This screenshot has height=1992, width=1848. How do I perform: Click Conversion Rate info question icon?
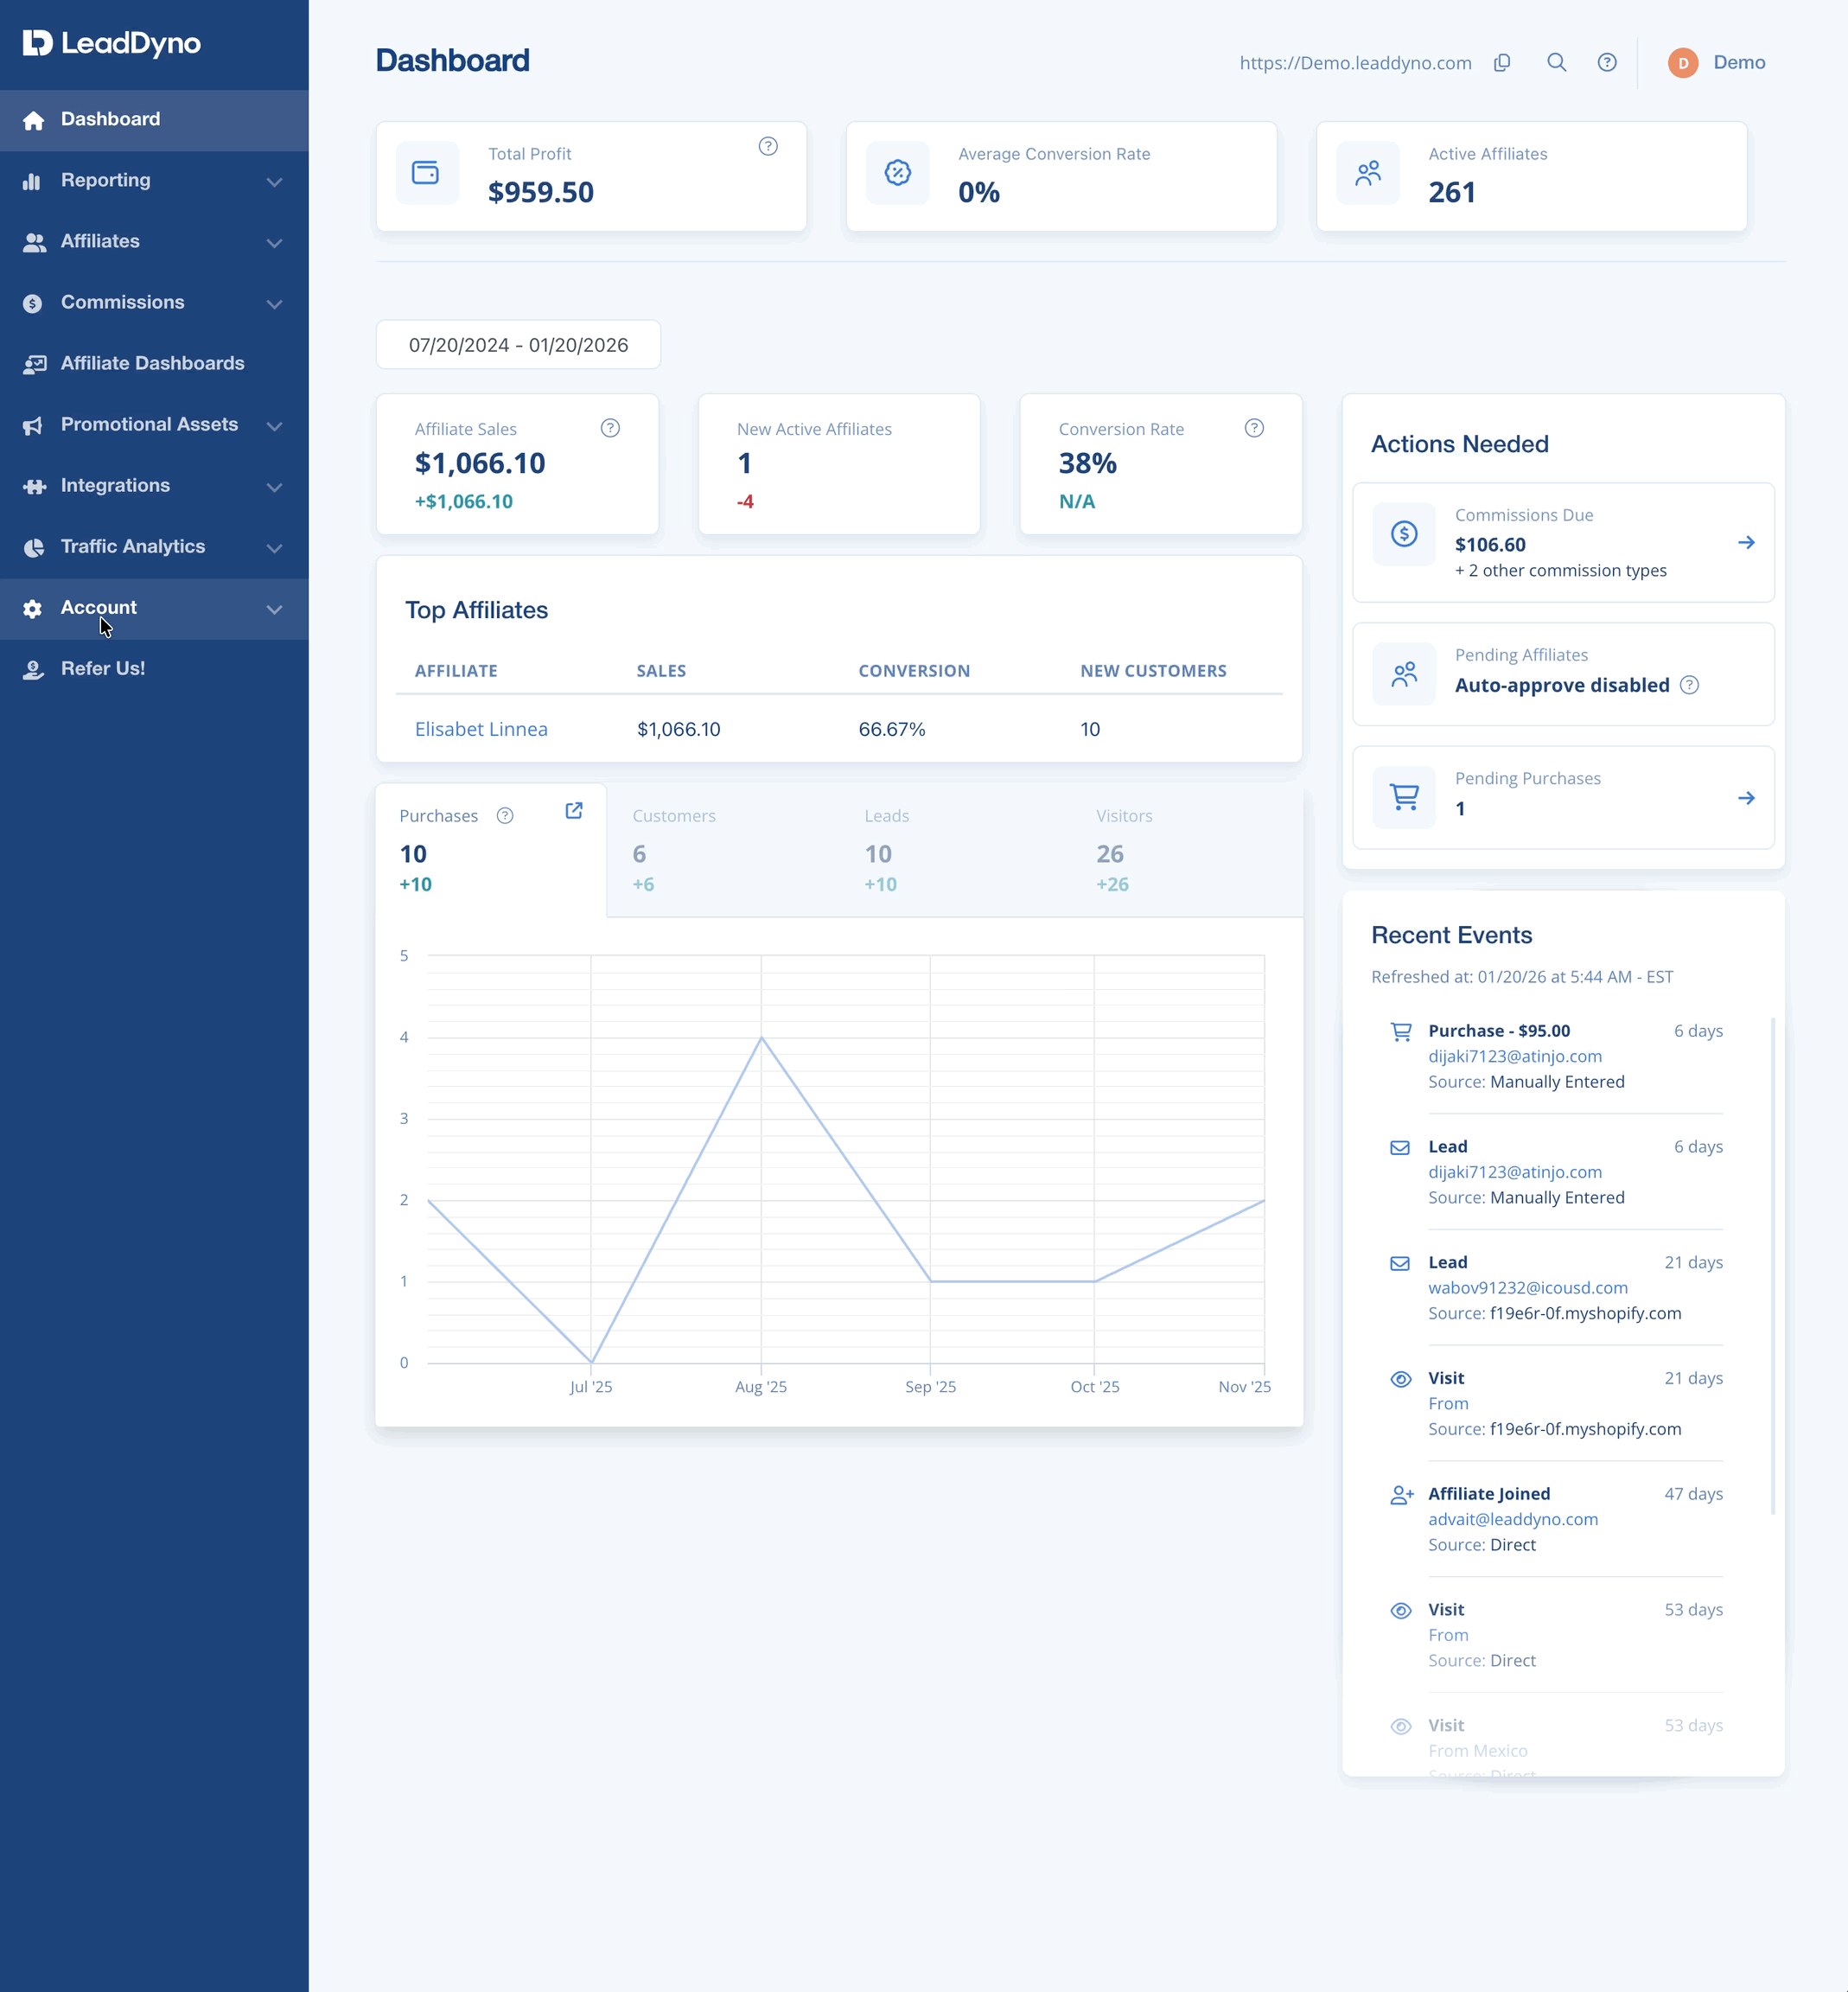pyautogui.click(x=1254, y=428)
